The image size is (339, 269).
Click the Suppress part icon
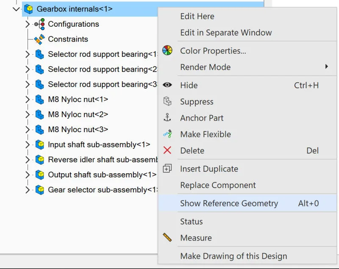coord(167,101)
